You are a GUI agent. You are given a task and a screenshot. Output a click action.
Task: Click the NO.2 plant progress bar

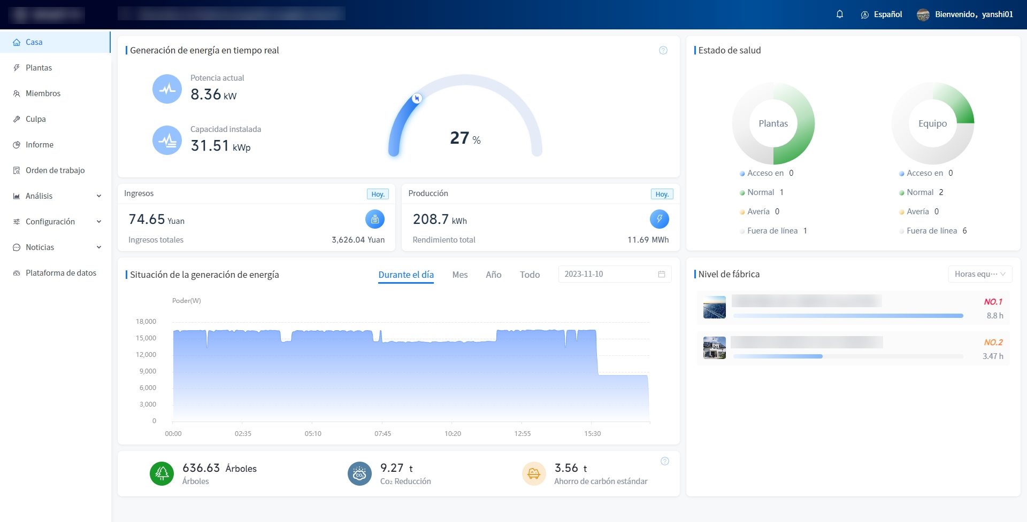coord(848,356)
